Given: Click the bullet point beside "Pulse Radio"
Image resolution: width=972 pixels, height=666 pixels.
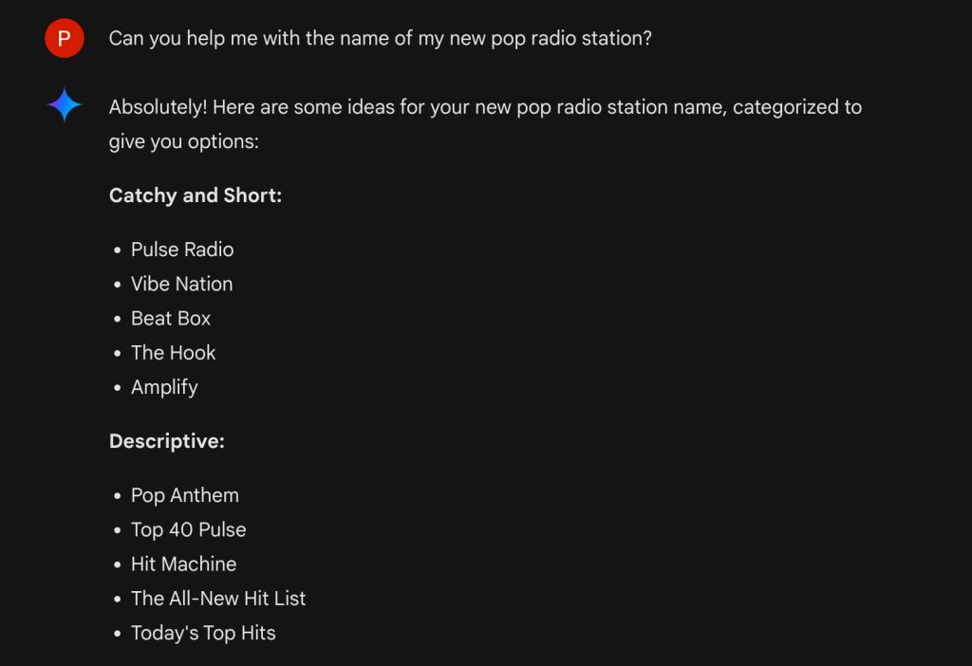Looking at the screenshot, I should point(118,250).
